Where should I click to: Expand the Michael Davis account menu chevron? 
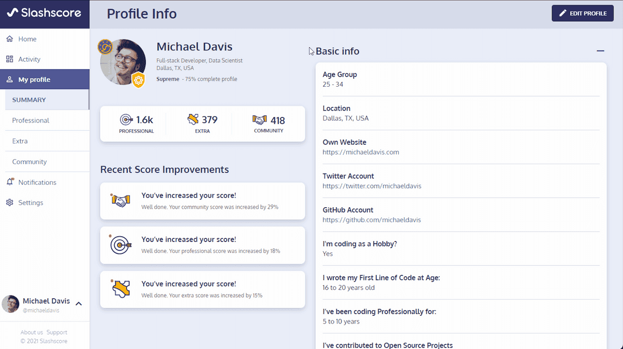pos(79,304)
